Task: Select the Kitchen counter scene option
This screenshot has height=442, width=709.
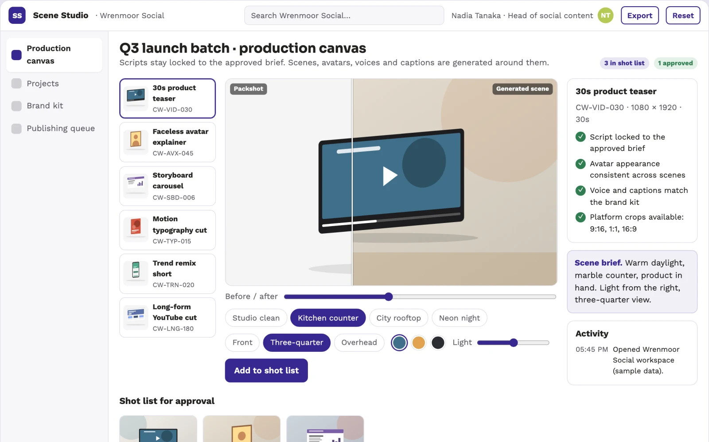Action: (x=328, y=318)
